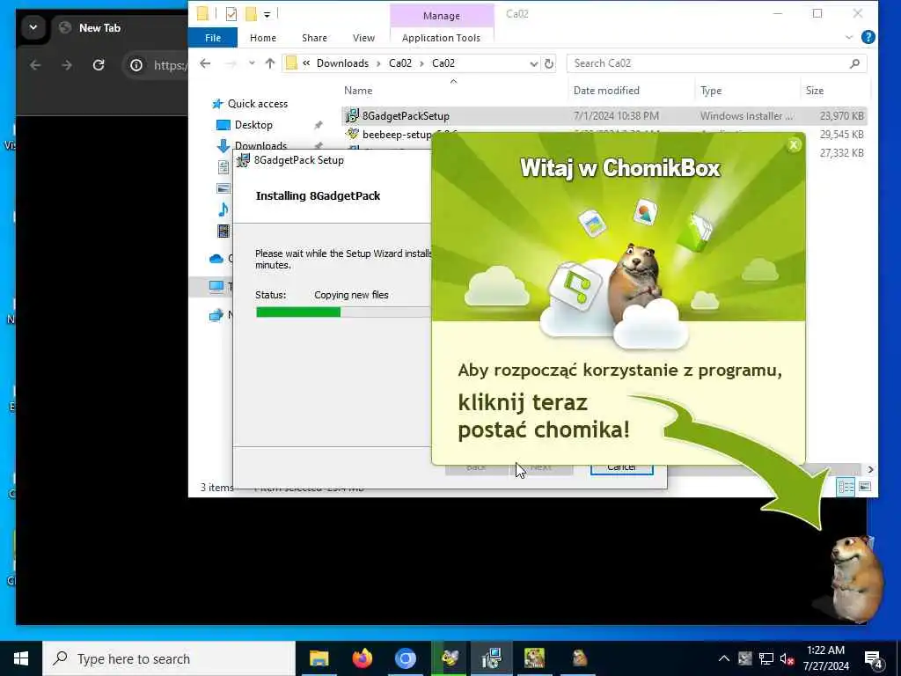
Task: Select the New Tab browser tab
Action: [99, 27]
